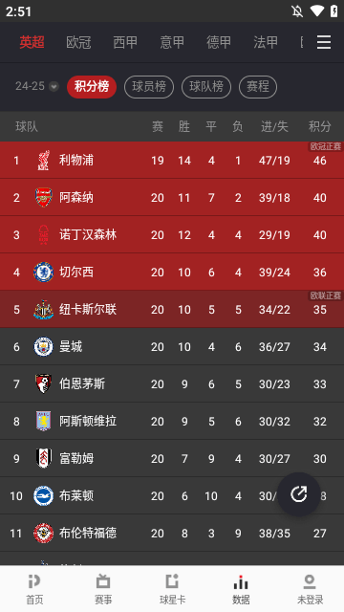Open the hamburger menu for more leagues
This screenshot has height=612, width=344.
(x=323, y=42)
